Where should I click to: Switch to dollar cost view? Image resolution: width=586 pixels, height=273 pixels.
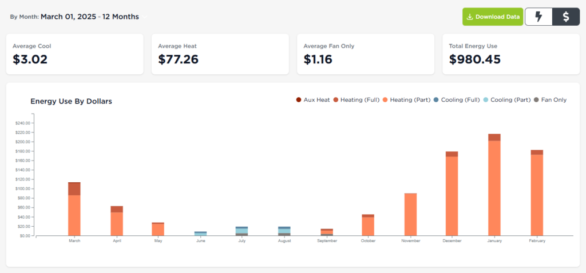tap(566, 17)
